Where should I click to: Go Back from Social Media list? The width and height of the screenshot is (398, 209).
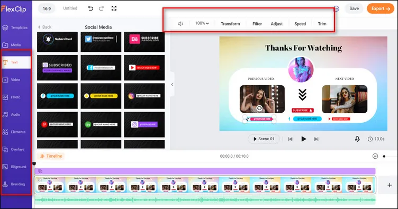pyautogui.click(x=44, y=27)
